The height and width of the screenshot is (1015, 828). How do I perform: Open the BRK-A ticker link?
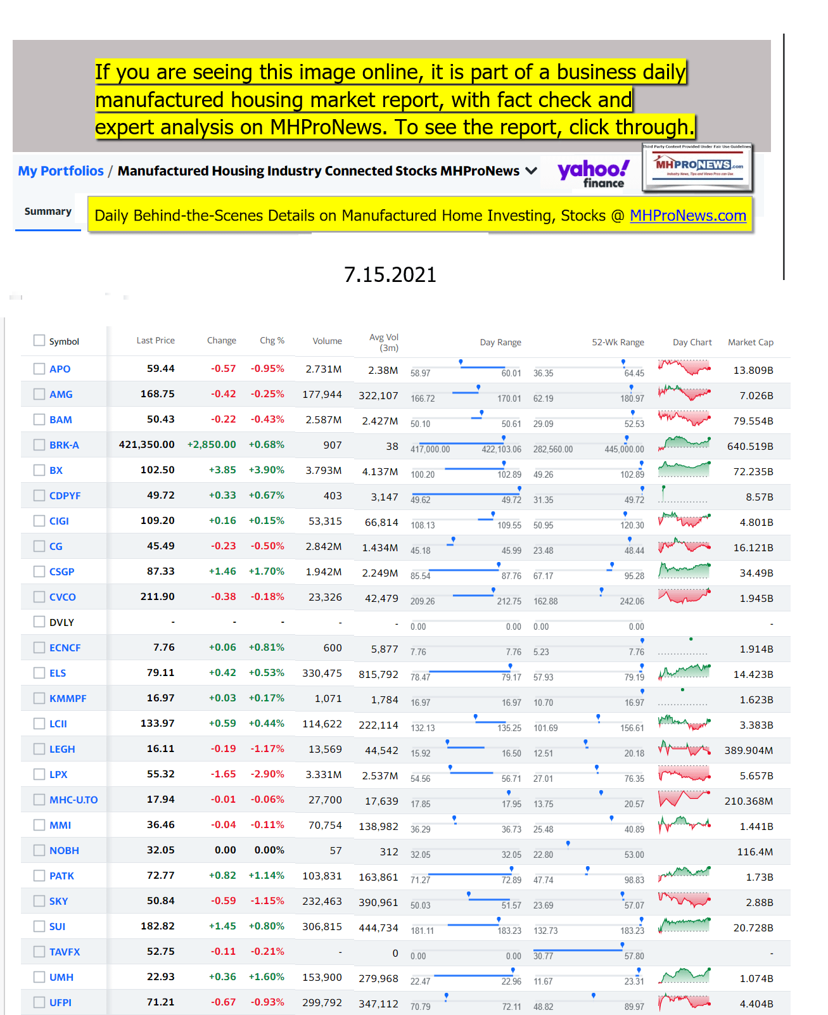pos(64,445)
